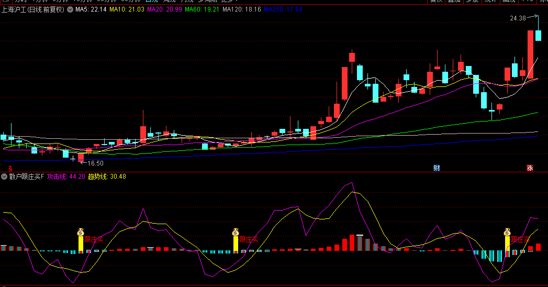Click the 16.50 low price label
Viewport: 548px width, 287px height.
click(x=95, y=163)
